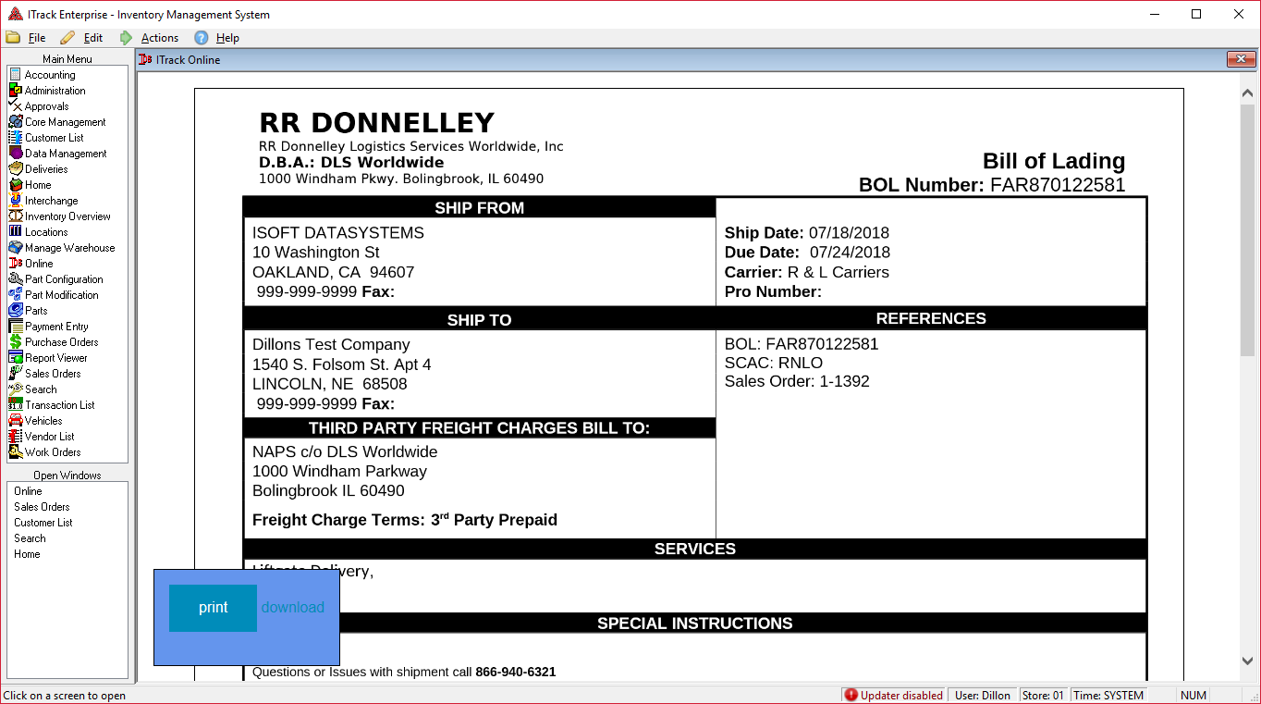Close the ITrack Online panel
Viewport: 1261px width, 704px height.
(1240, 60)
